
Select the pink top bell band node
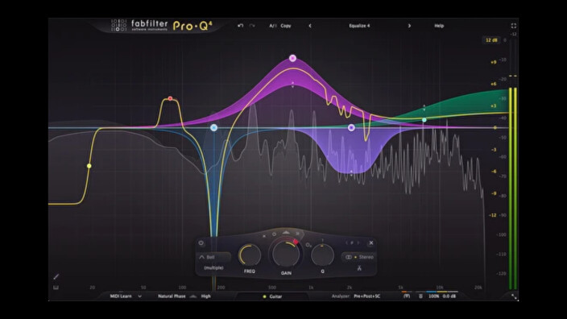(292, 58)
